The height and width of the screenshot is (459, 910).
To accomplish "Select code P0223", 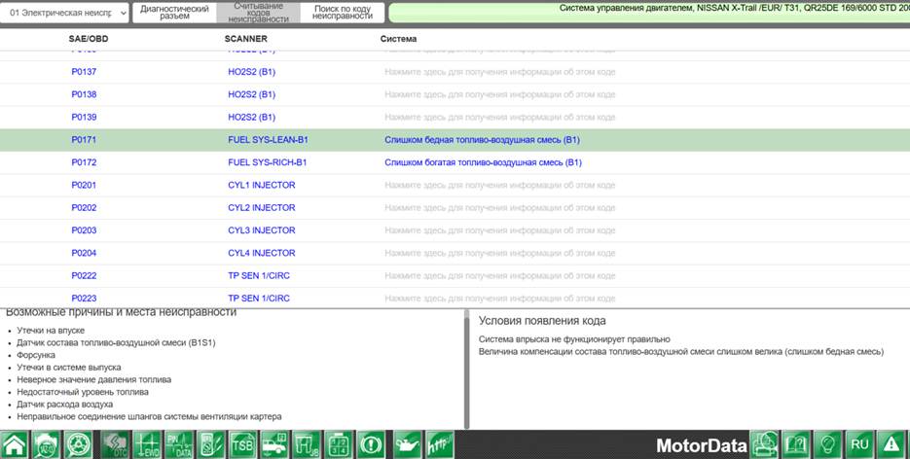I will pos(84,298).
